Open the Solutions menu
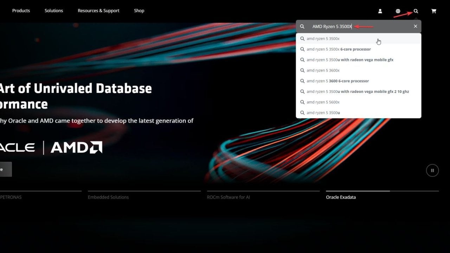This screenshot has width=450, height=253. (54, 11)
